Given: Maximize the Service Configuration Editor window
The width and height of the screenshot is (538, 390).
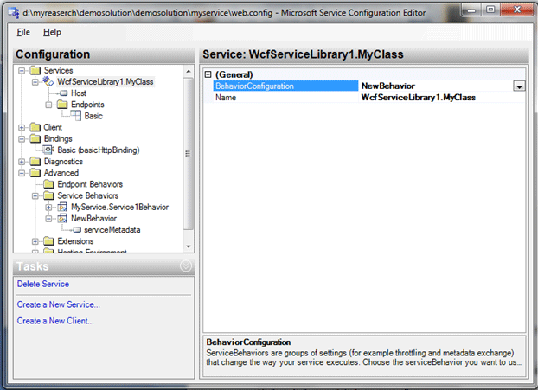Looking at the screenshot, I should coord(490,10).
